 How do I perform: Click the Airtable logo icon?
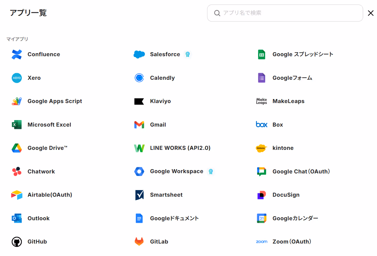[17, 195]
